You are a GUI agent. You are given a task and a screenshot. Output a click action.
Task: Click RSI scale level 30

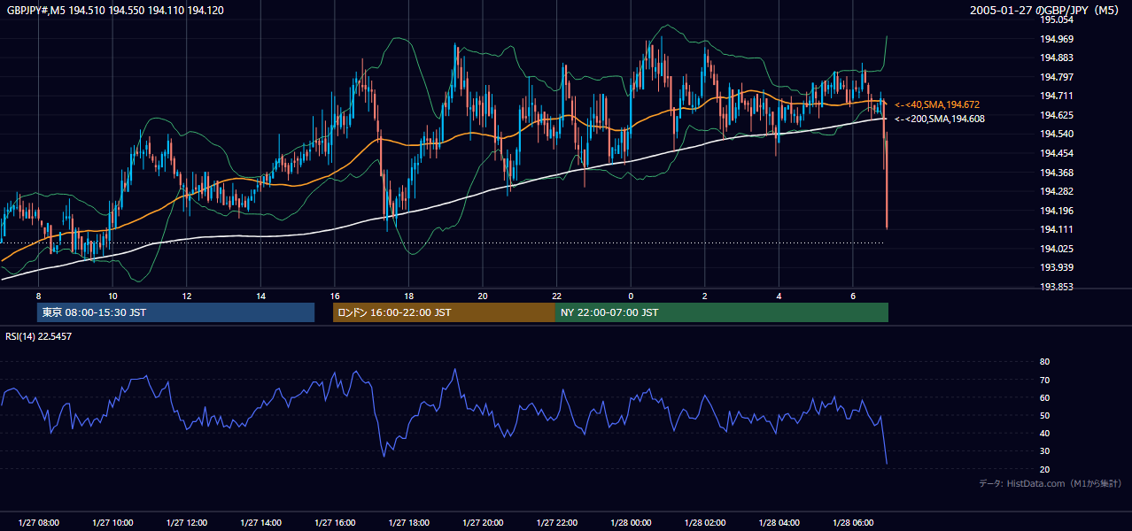1044,451
